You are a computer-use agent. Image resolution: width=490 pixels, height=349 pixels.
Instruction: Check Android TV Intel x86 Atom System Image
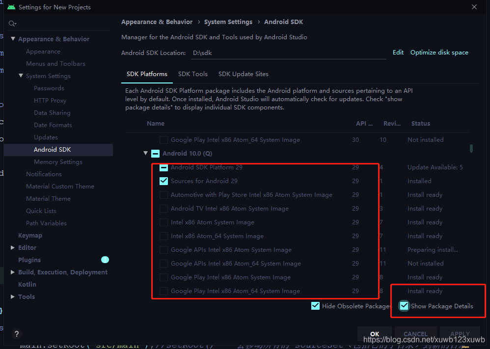point(163,209)
